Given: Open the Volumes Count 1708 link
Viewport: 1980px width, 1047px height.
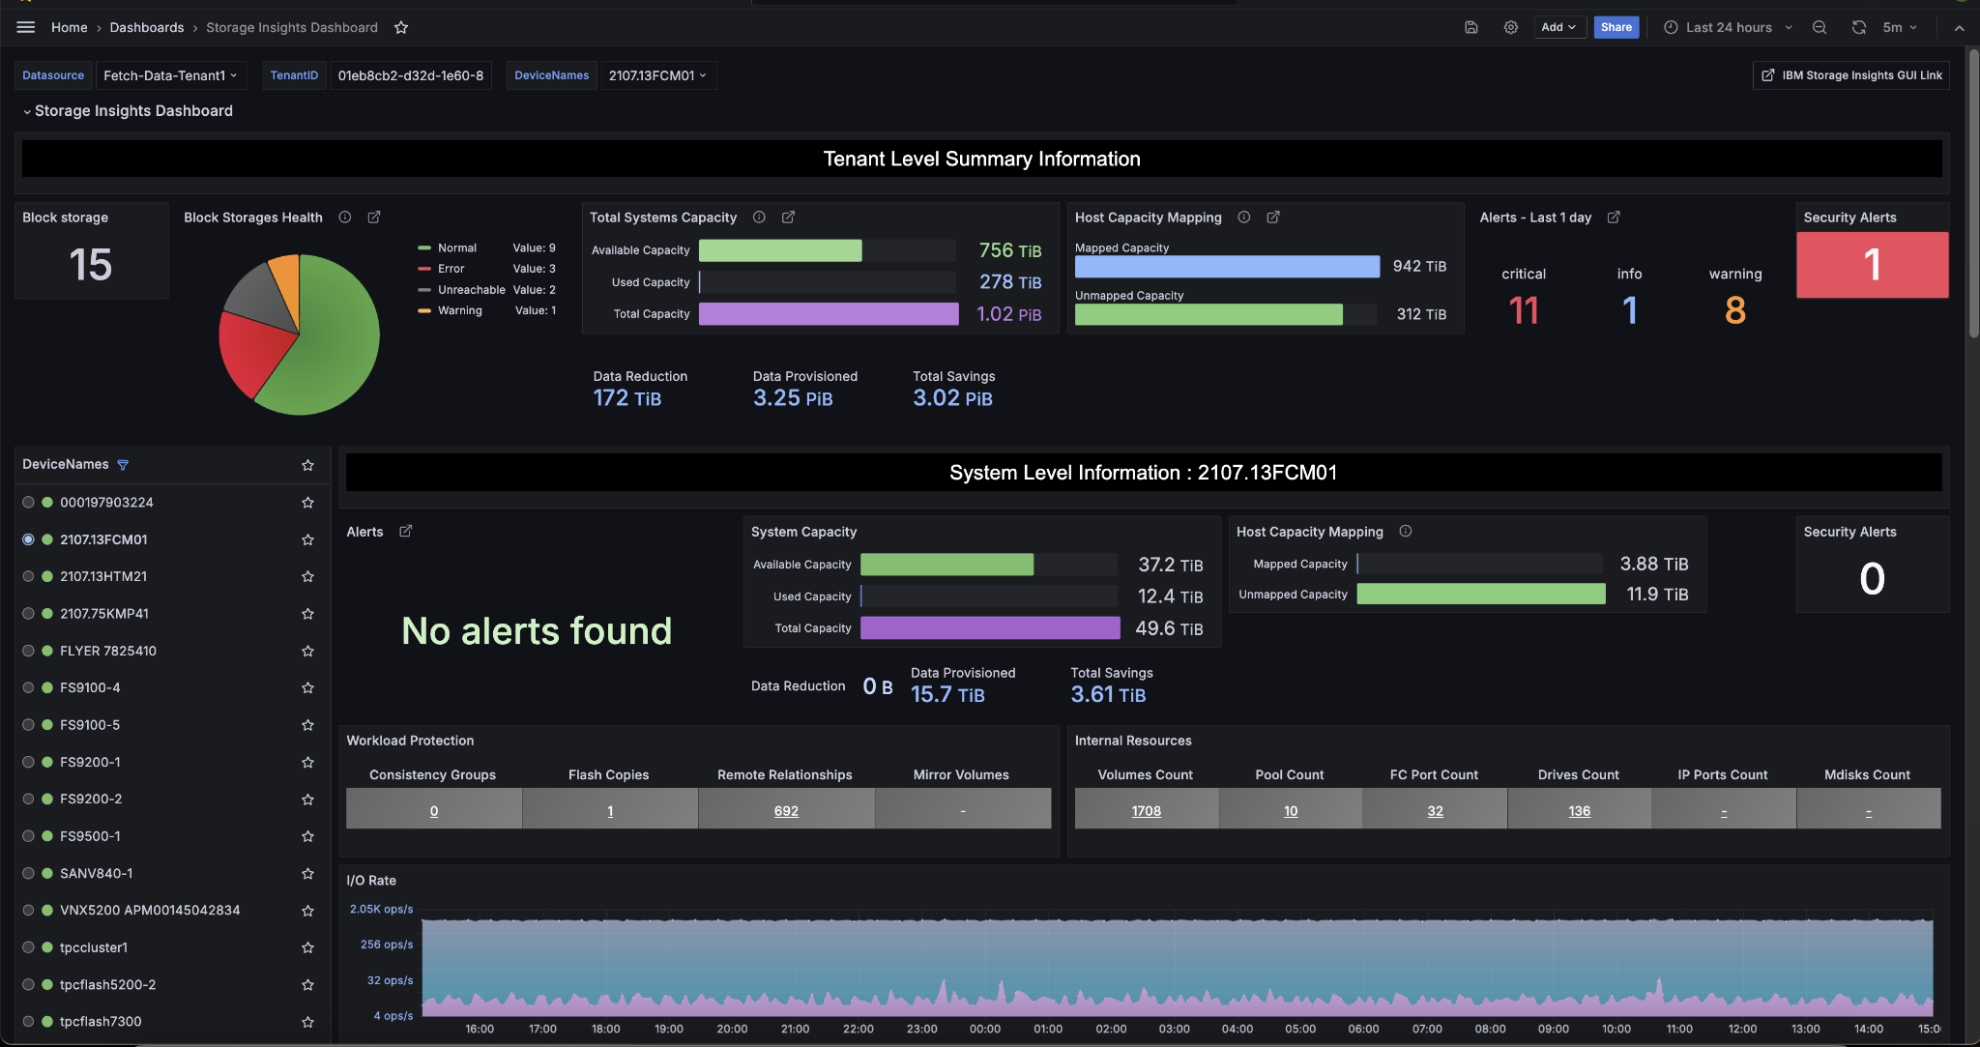Looking at the screenshot, I should pos(1147,811).
